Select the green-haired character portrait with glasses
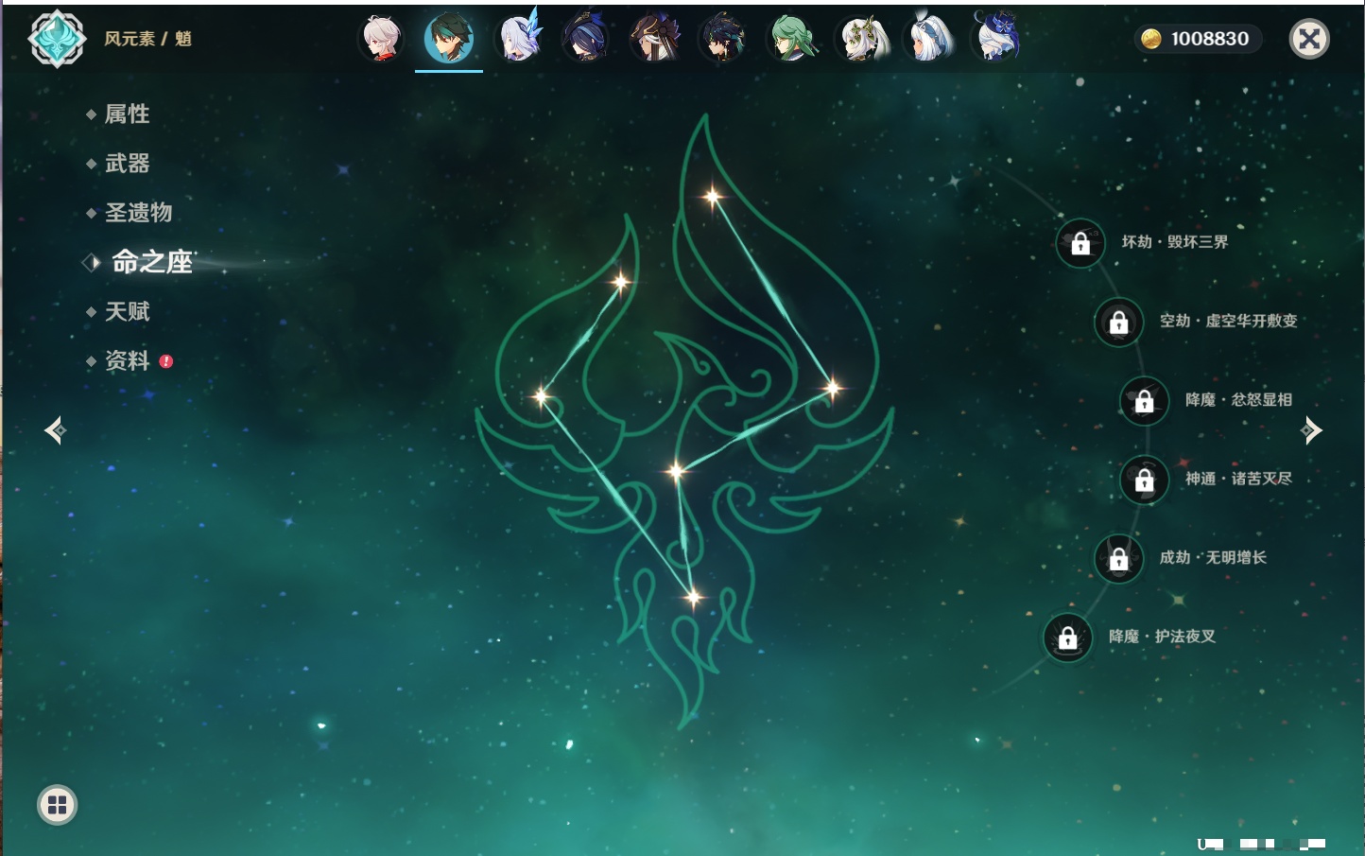Screen dimensions: 1365x856 tap(790, 40)
